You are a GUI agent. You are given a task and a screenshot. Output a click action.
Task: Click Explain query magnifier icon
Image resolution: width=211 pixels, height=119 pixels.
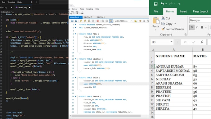tap(89, 21)
